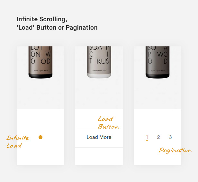Click the black cap of the Soap Wood bottle
The height and width of the screenshot is (182, 198).
(157, 76)
